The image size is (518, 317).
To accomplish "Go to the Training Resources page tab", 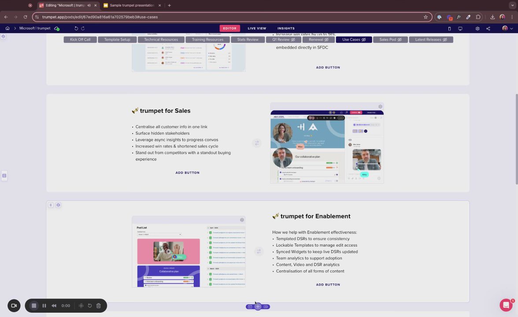I will [x=207, y=40].
